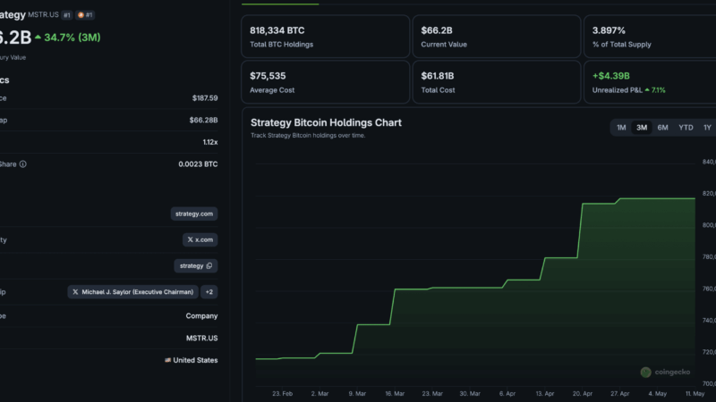Click the 34.7% (3M) change text
This screenshot has height=402, width=716.
tap(72, 38)
